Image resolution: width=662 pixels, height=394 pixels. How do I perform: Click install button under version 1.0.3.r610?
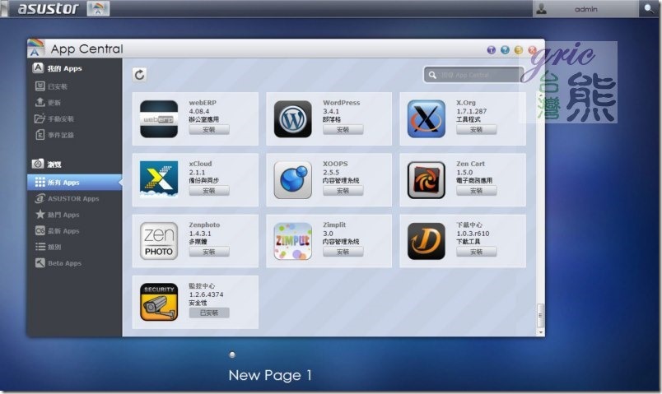(x=476, y=252)
